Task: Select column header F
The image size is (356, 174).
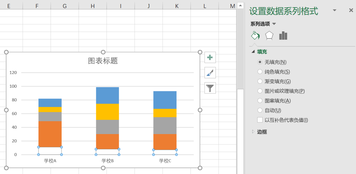Action: [37, 6]
